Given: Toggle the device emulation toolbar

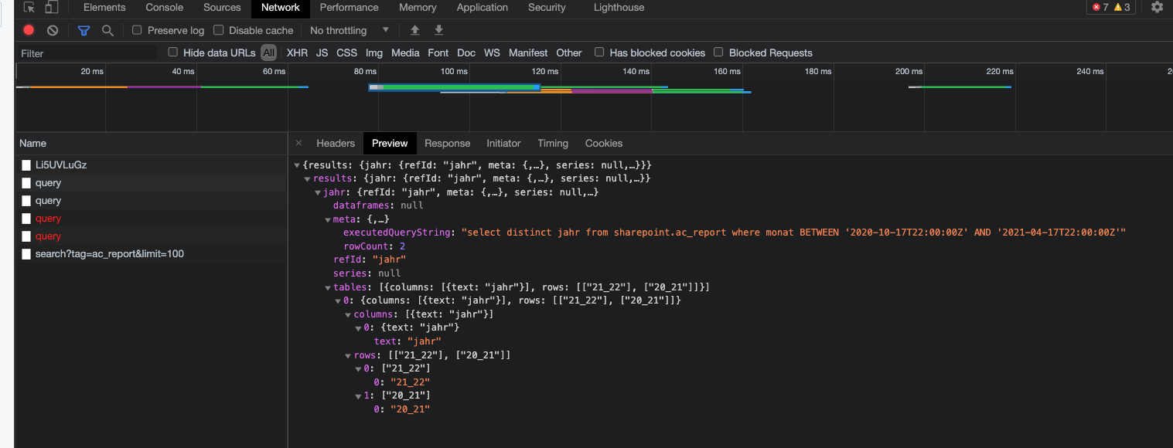Looking at the screenshot, I should point(51,7).
